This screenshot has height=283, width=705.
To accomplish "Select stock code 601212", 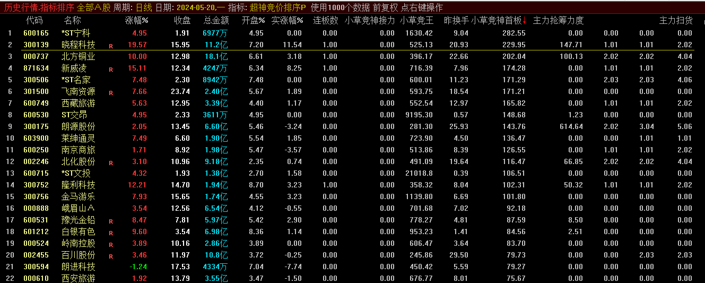I will tap(36, 231).
